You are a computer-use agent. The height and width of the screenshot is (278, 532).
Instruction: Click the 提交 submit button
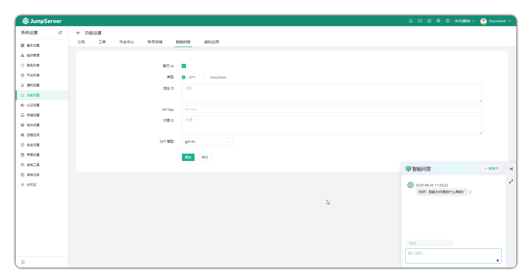188,157
